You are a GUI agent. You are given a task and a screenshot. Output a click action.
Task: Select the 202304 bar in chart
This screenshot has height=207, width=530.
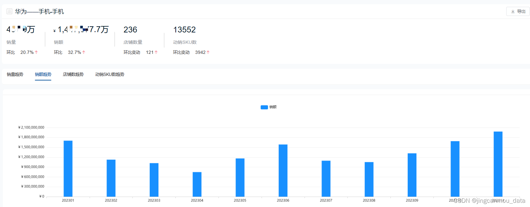pyautogui.click(x=197, y=184)
